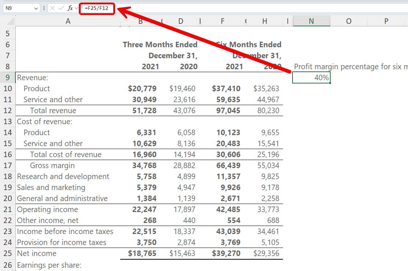Select column N header

(311, 21)
